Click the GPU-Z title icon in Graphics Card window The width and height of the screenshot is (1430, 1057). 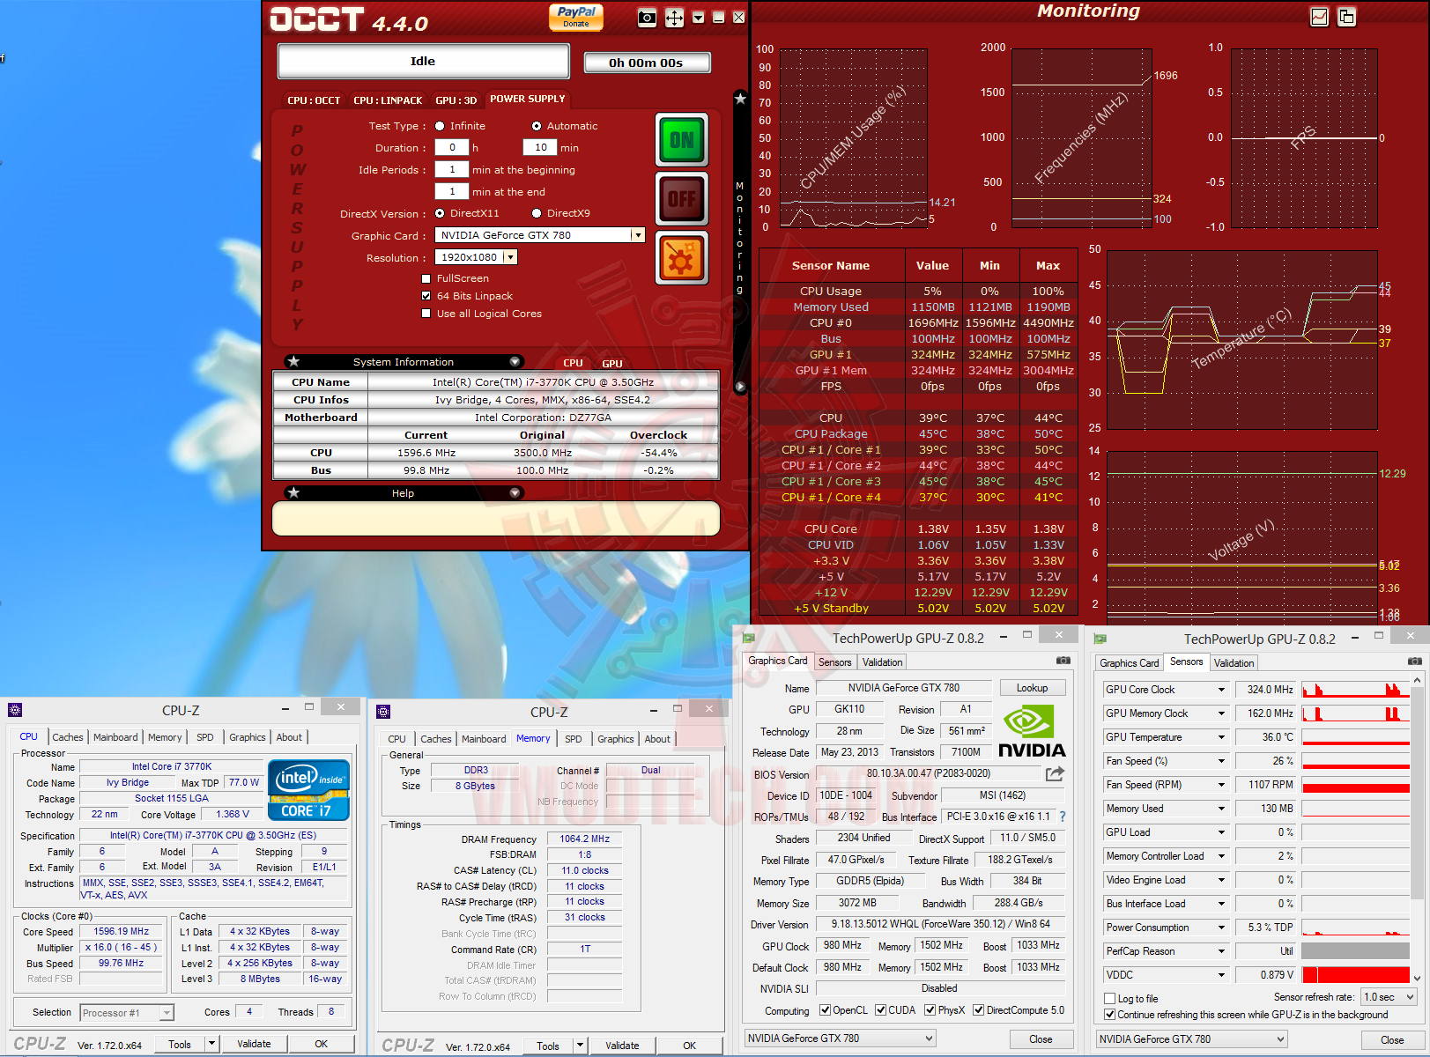click(749, 638)
